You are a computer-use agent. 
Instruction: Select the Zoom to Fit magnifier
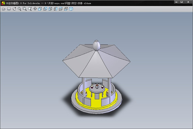tap(19, 9)
